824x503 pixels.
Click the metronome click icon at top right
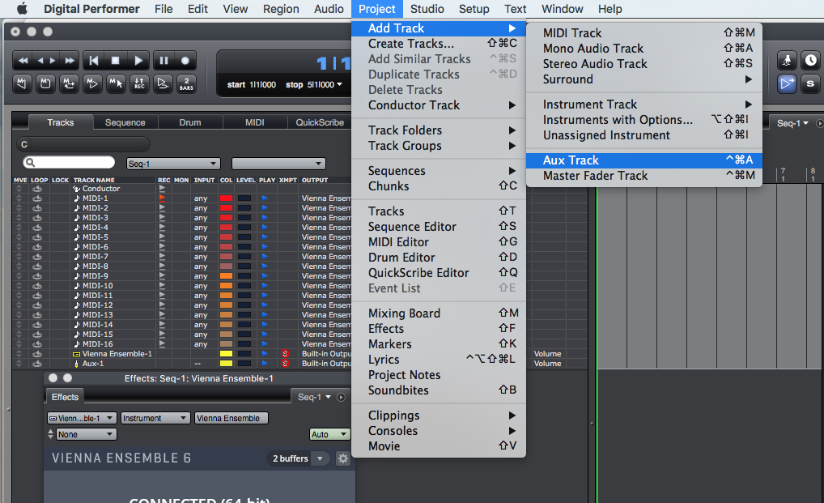point(787,61)
